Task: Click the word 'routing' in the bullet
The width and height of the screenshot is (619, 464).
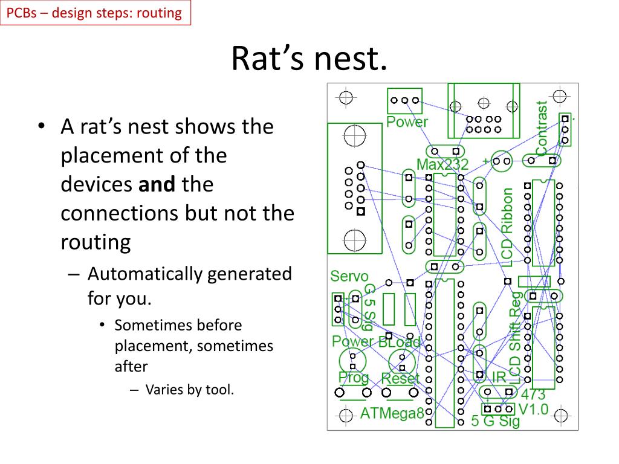Action: [x=96, y=243]
